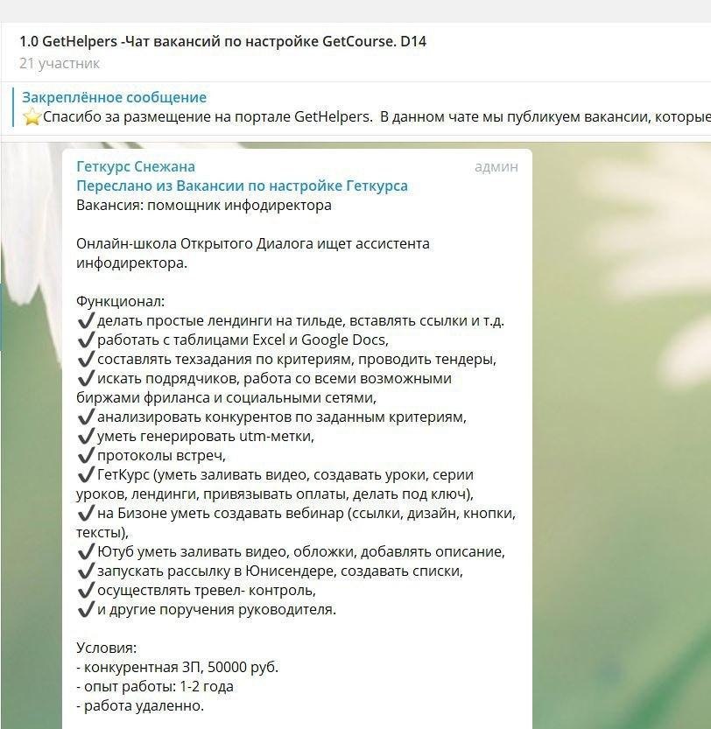Open forwarded source 'Переслано из Вакансии по настройке Геткурса'
Screen dimensions: 711x729
pos(242,186)
